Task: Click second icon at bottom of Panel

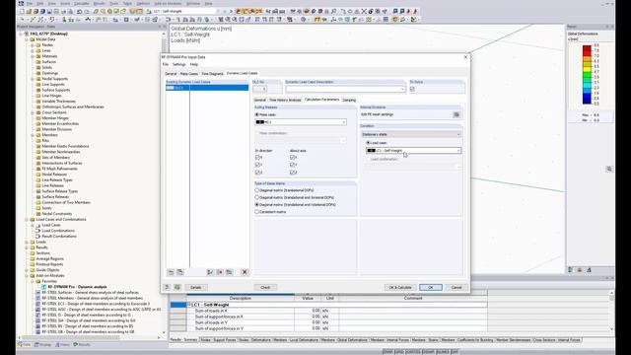Action: 580,270
